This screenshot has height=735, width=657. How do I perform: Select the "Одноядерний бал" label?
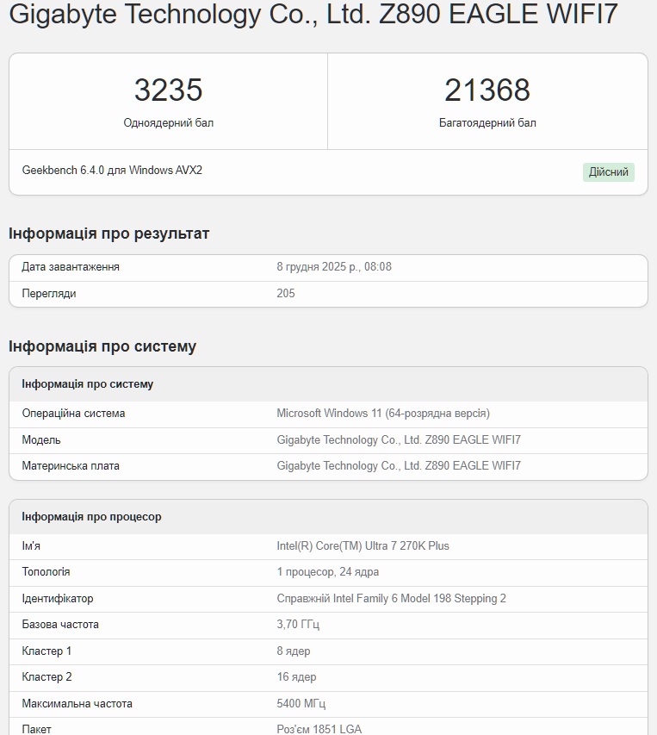tap(168, 123)
